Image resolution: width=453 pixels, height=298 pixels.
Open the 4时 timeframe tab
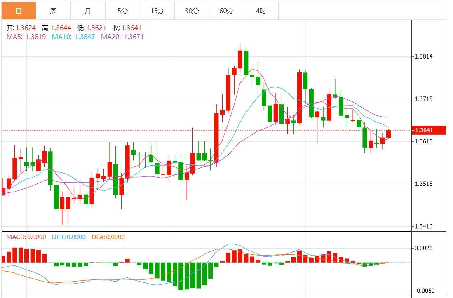click(x=261, y=11)
